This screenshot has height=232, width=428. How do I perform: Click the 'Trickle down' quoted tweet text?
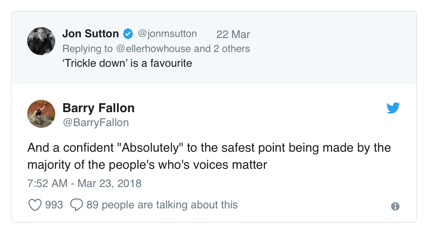127,63
